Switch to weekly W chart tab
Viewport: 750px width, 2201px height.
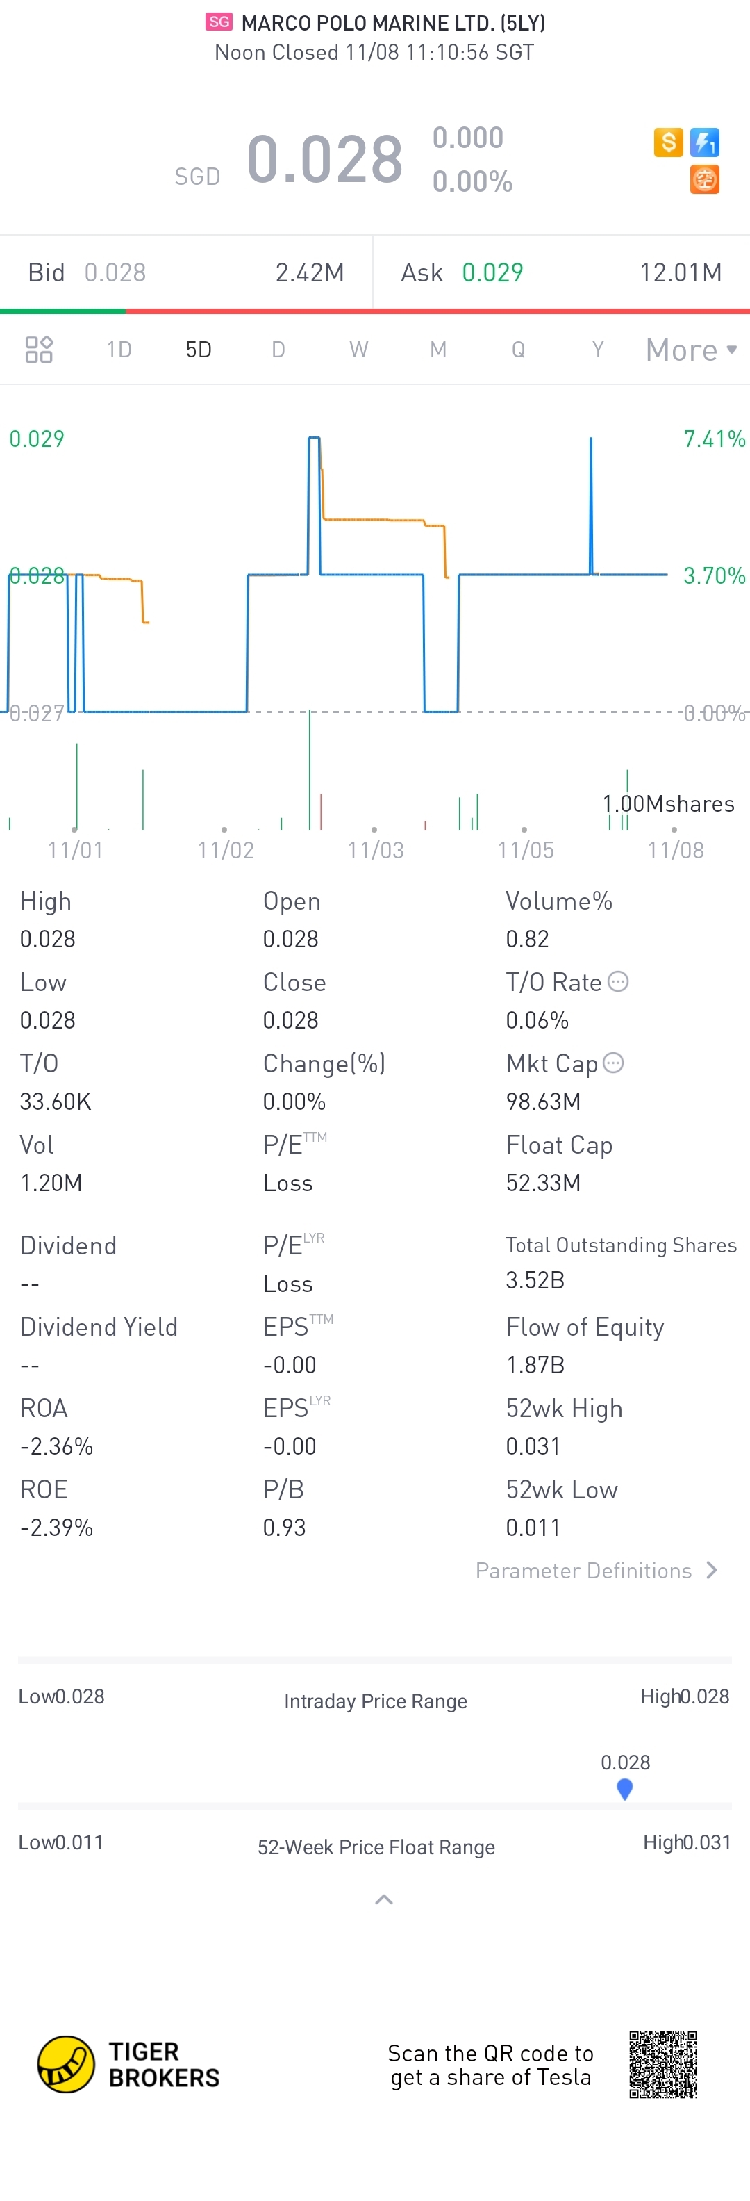click(x=359, y=350)
